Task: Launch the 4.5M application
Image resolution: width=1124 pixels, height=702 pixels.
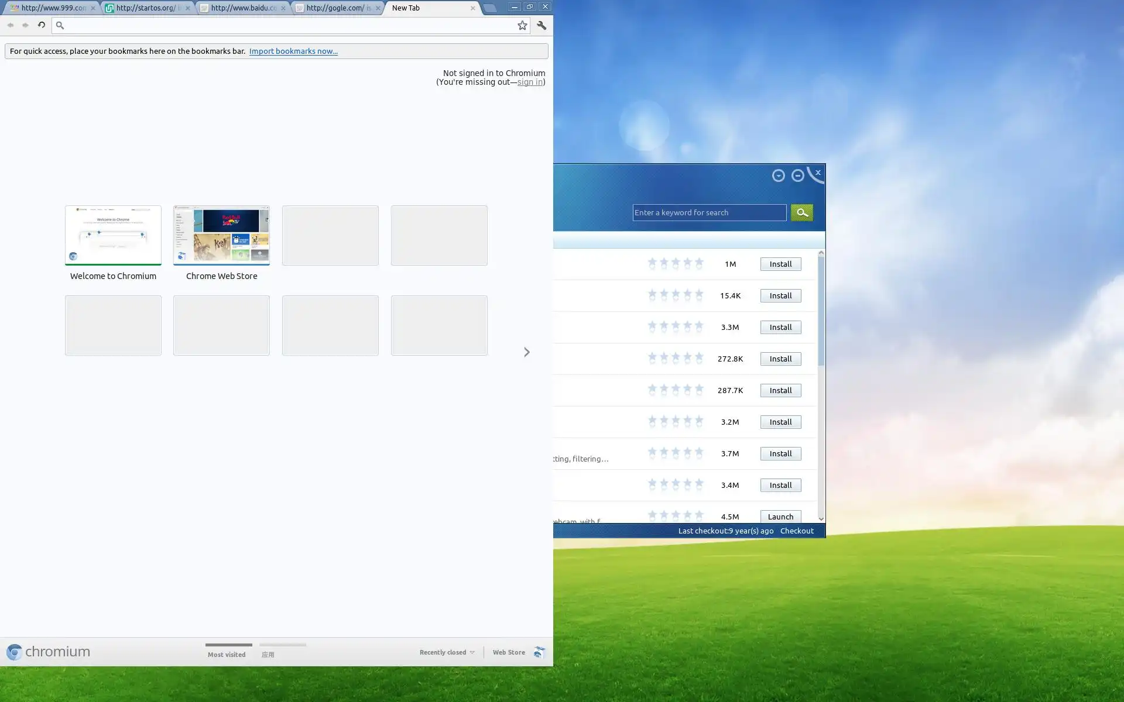Action: coord(780,517)
